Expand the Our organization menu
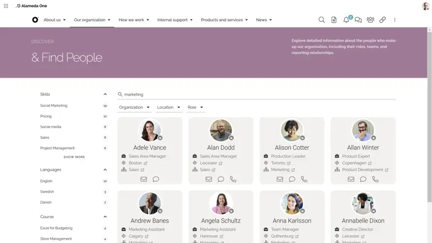The height and width of the screenshot is (243, 432). point(92,20)
